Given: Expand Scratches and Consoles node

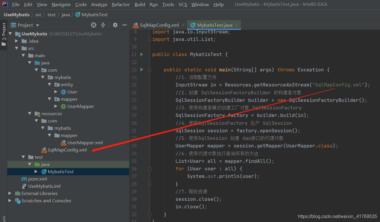Looking at the screenshot, I should [x=10, y=201].
